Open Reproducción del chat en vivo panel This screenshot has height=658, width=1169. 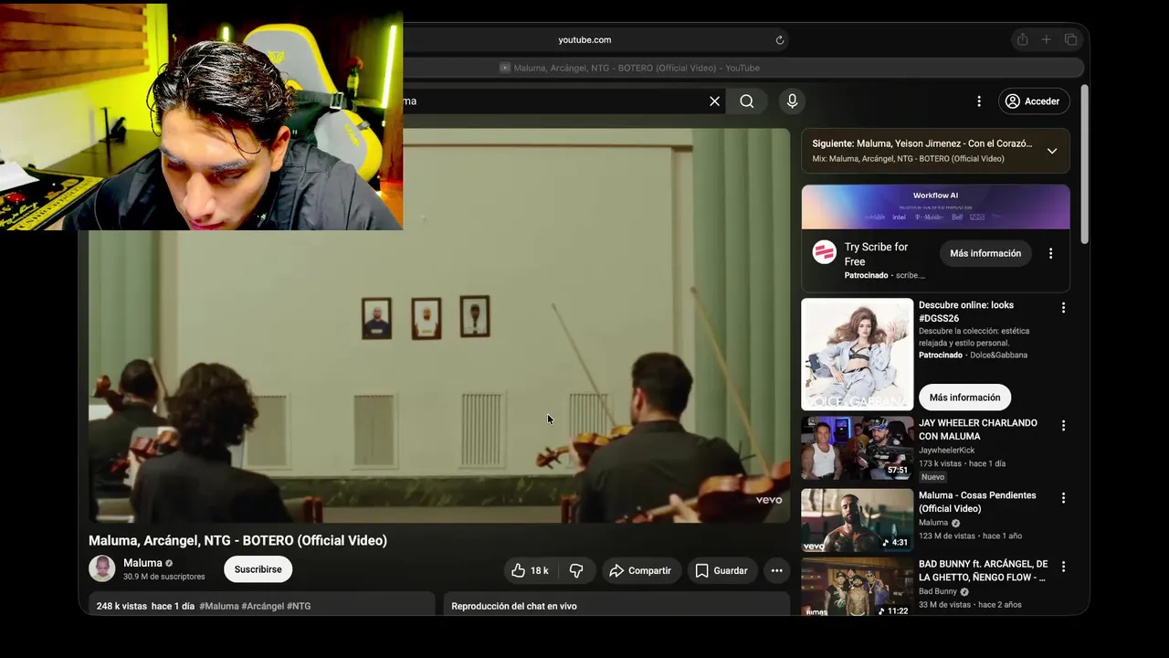point(616,604)
